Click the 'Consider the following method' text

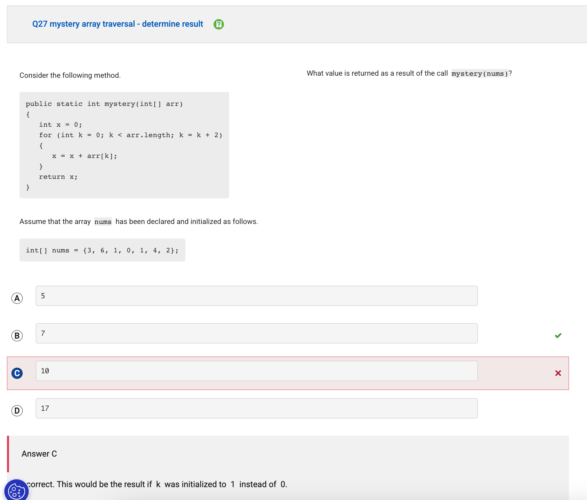(70, 75)
